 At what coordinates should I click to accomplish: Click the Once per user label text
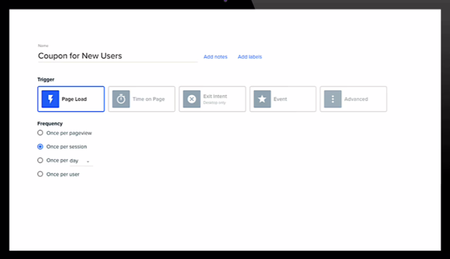pos(63,174)
